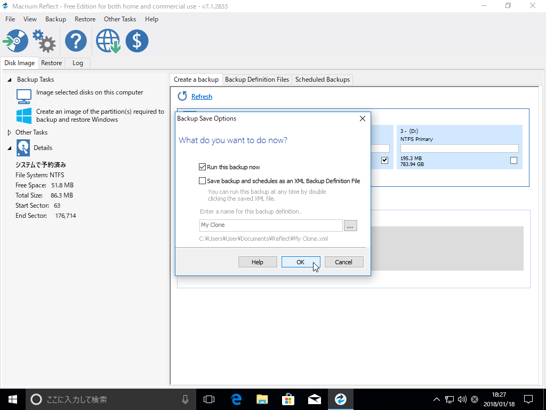Image resolution: width=546 pixels, height=410 pixels.
Task: Click the blue question mark help icon
Action: (76, 41)
